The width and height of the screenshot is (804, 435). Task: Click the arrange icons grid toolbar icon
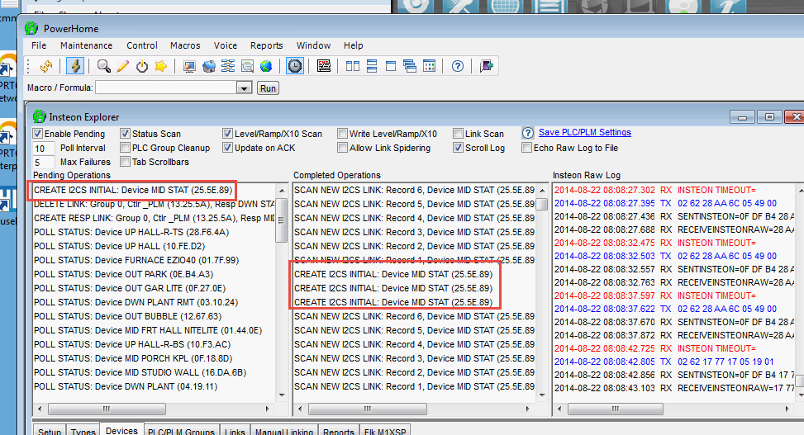point(429,66)
